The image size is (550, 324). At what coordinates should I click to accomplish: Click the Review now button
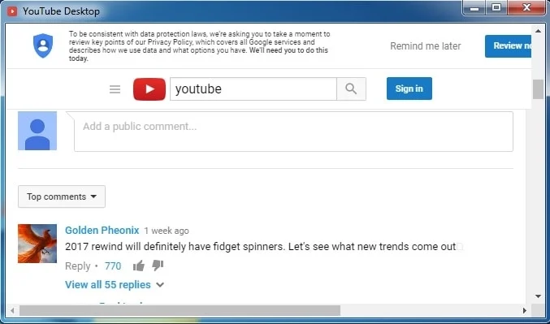pyautogui.click(x=508, y=46)
